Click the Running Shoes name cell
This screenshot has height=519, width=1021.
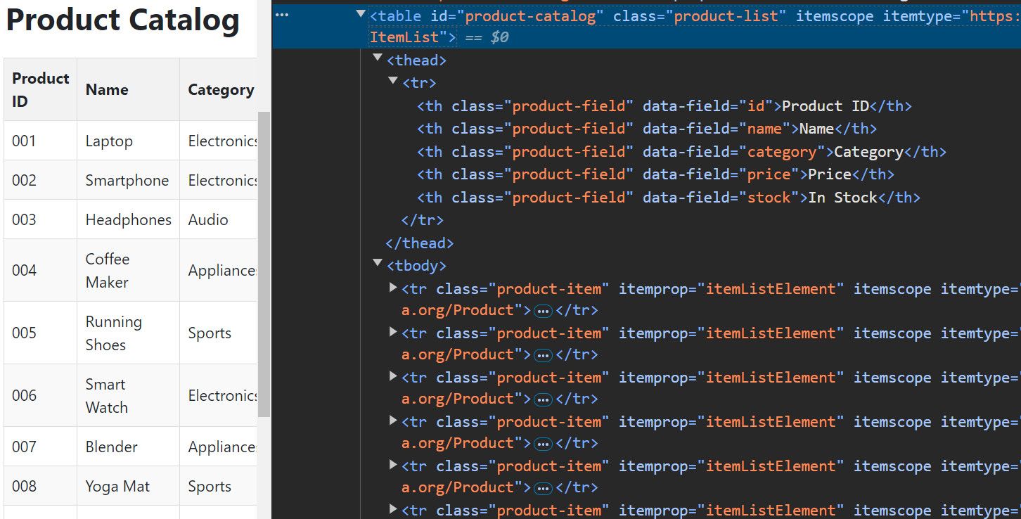(128, 333)
